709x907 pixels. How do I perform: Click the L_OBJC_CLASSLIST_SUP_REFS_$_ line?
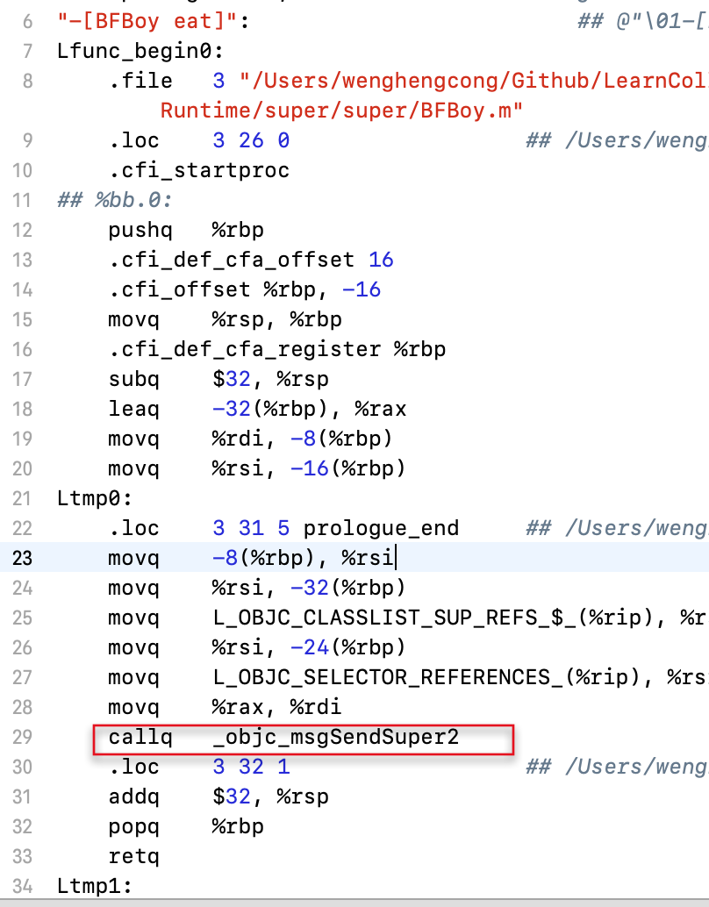click(408, 618)
